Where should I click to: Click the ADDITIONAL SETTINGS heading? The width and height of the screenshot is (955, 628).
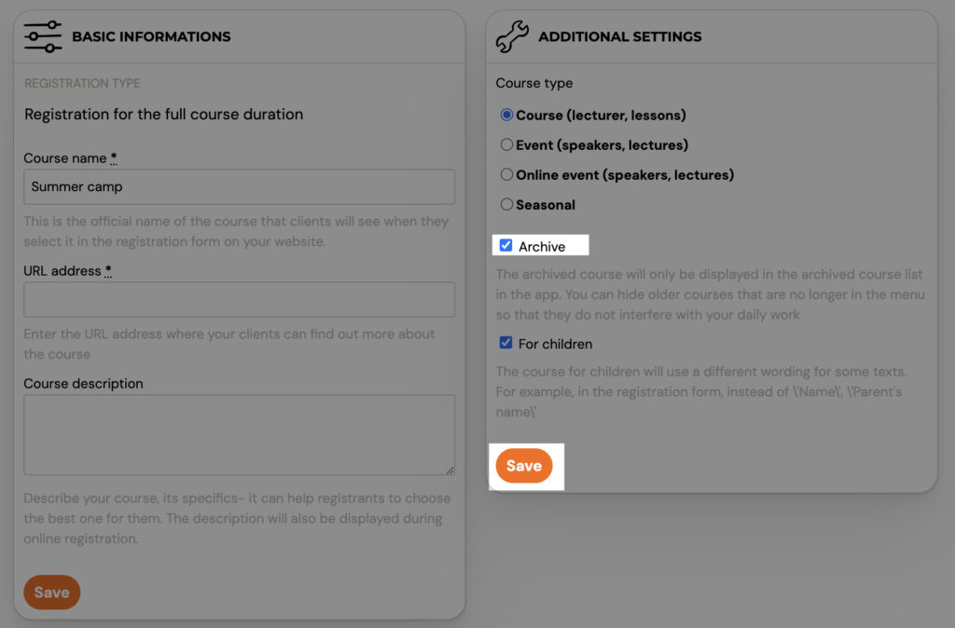(x=620, y=36)
